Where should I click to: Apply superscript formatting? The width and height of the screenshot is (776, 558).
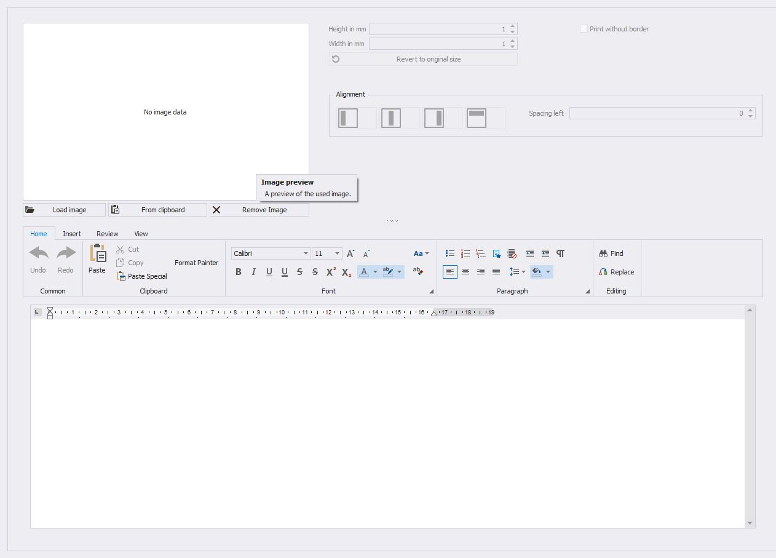(x=331, y=272)
